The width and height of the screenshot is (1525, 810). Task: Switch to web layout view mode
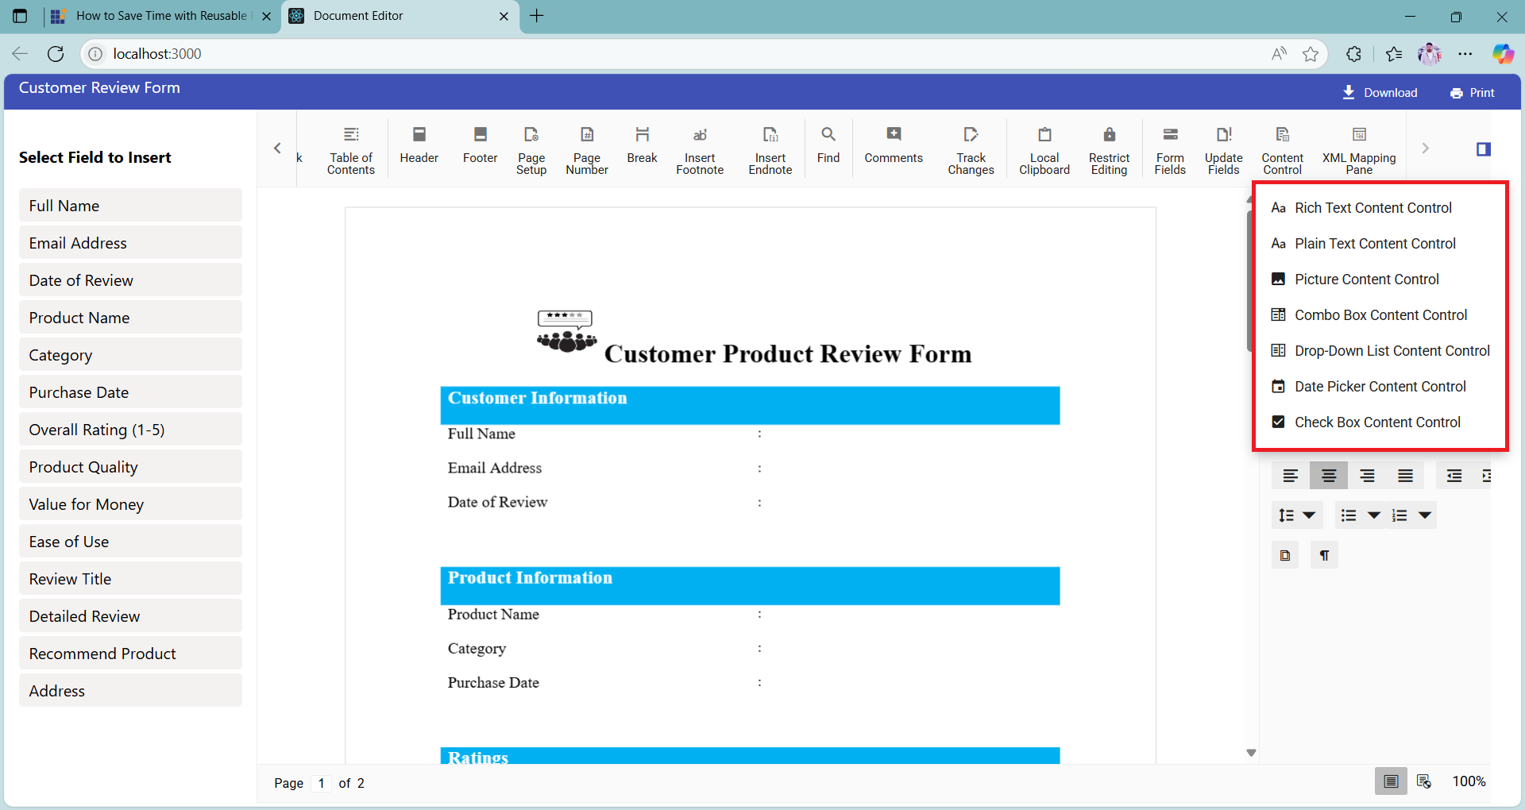tap(1424, 781)
